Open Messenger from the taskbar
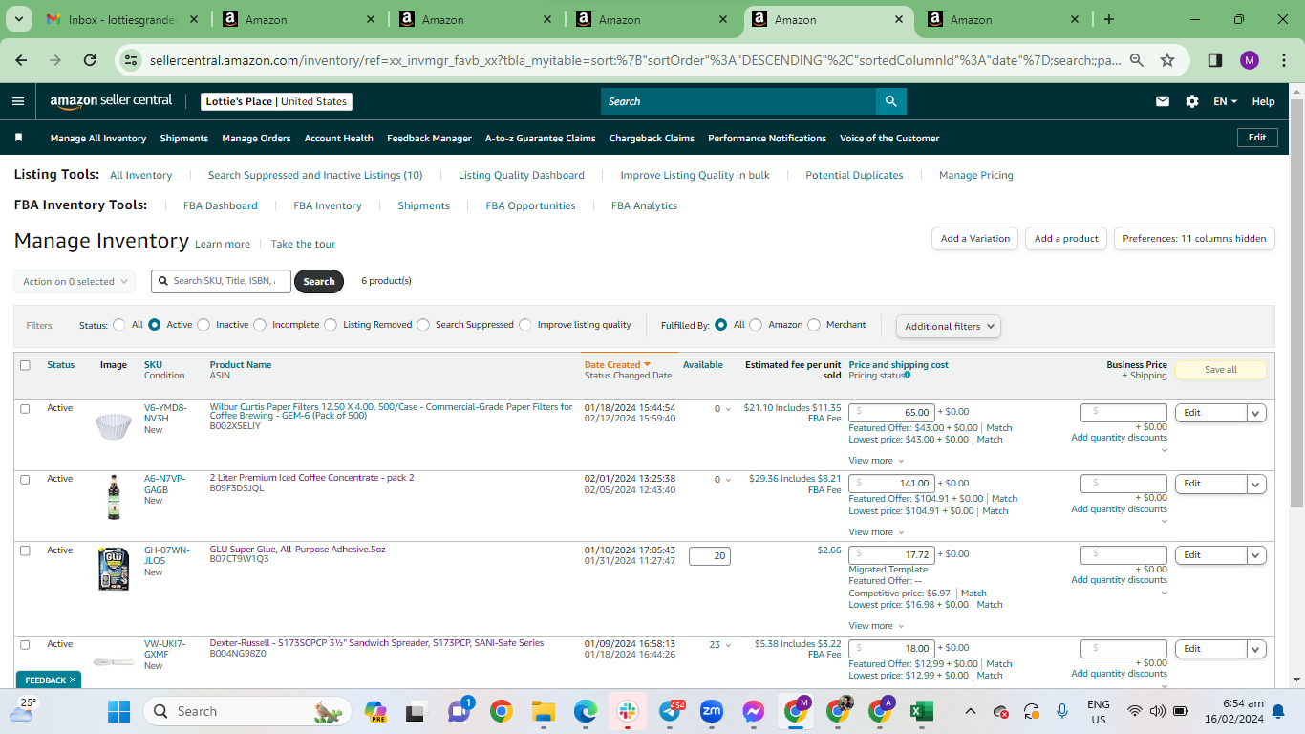 point(754,711)
